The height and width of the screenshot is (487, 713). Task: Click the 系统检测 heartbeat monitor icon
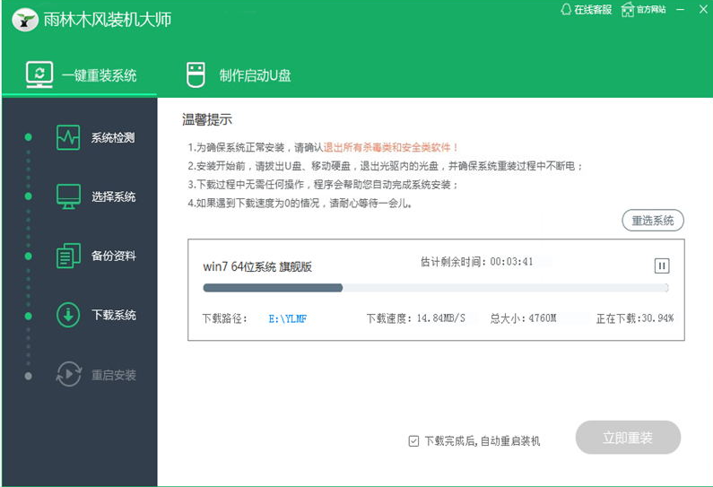pyautogui.click(x=68, y=137)
